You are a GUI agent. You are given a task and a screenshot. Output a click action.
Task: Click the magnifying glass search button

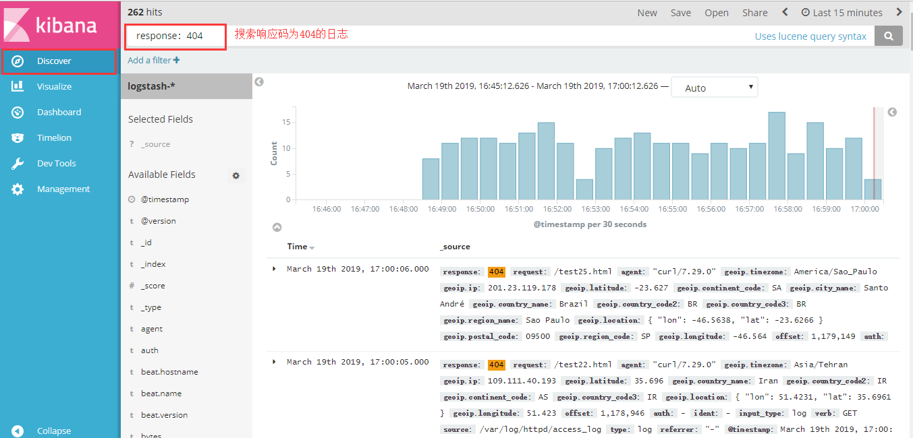point(888,36)
